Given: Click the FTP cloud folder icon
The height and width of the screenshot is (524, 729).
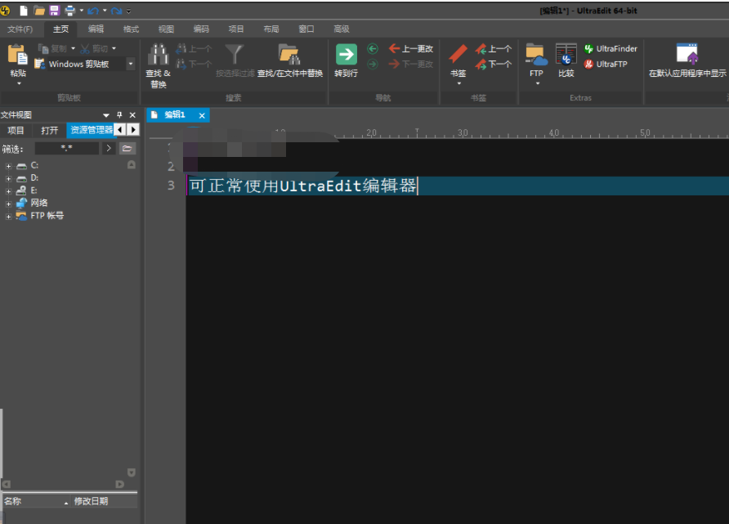Looking at the screenshot, I should point(536,55).
